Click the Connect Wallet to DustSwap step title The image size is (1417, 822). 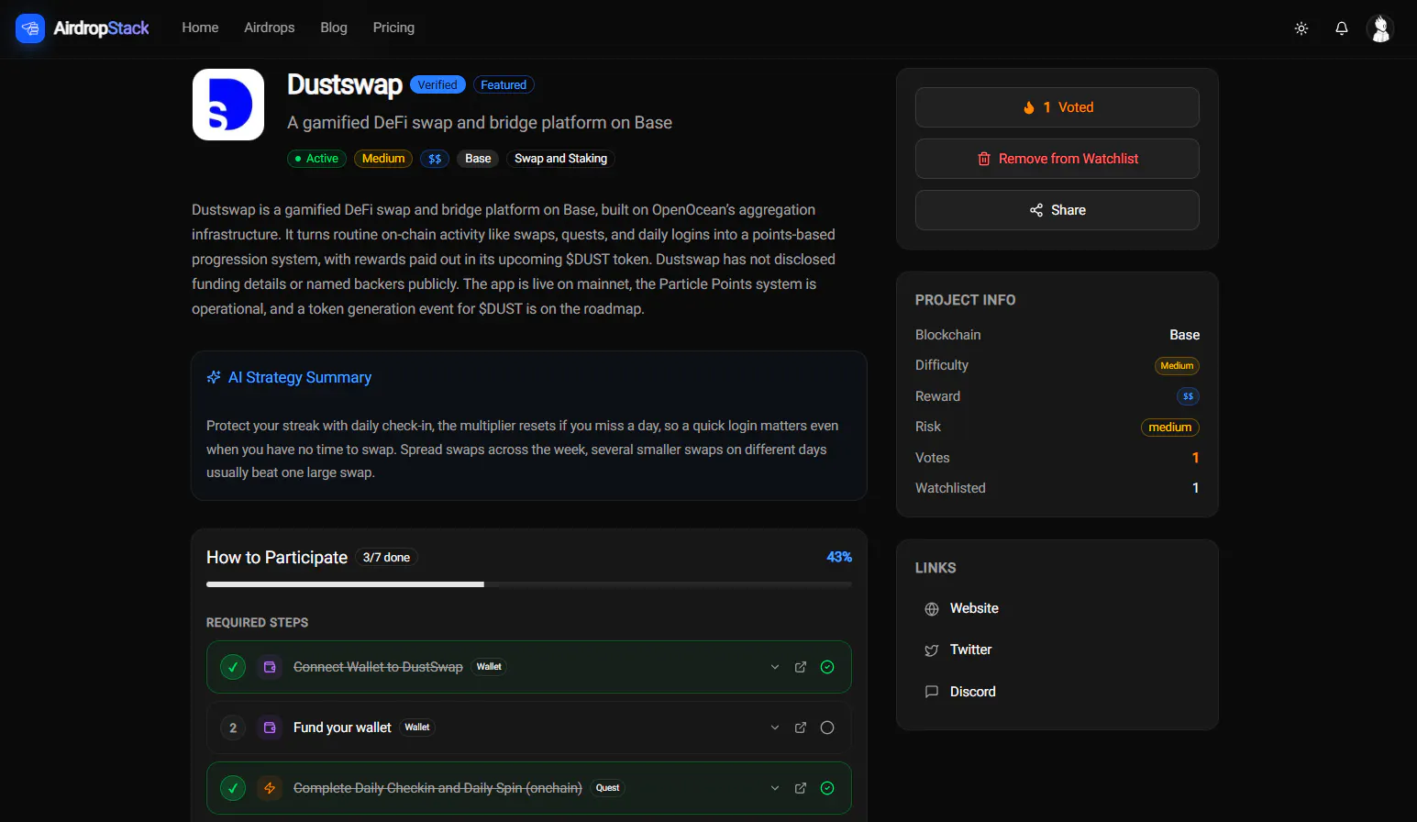pyautogui.click(x=378, y=667)
